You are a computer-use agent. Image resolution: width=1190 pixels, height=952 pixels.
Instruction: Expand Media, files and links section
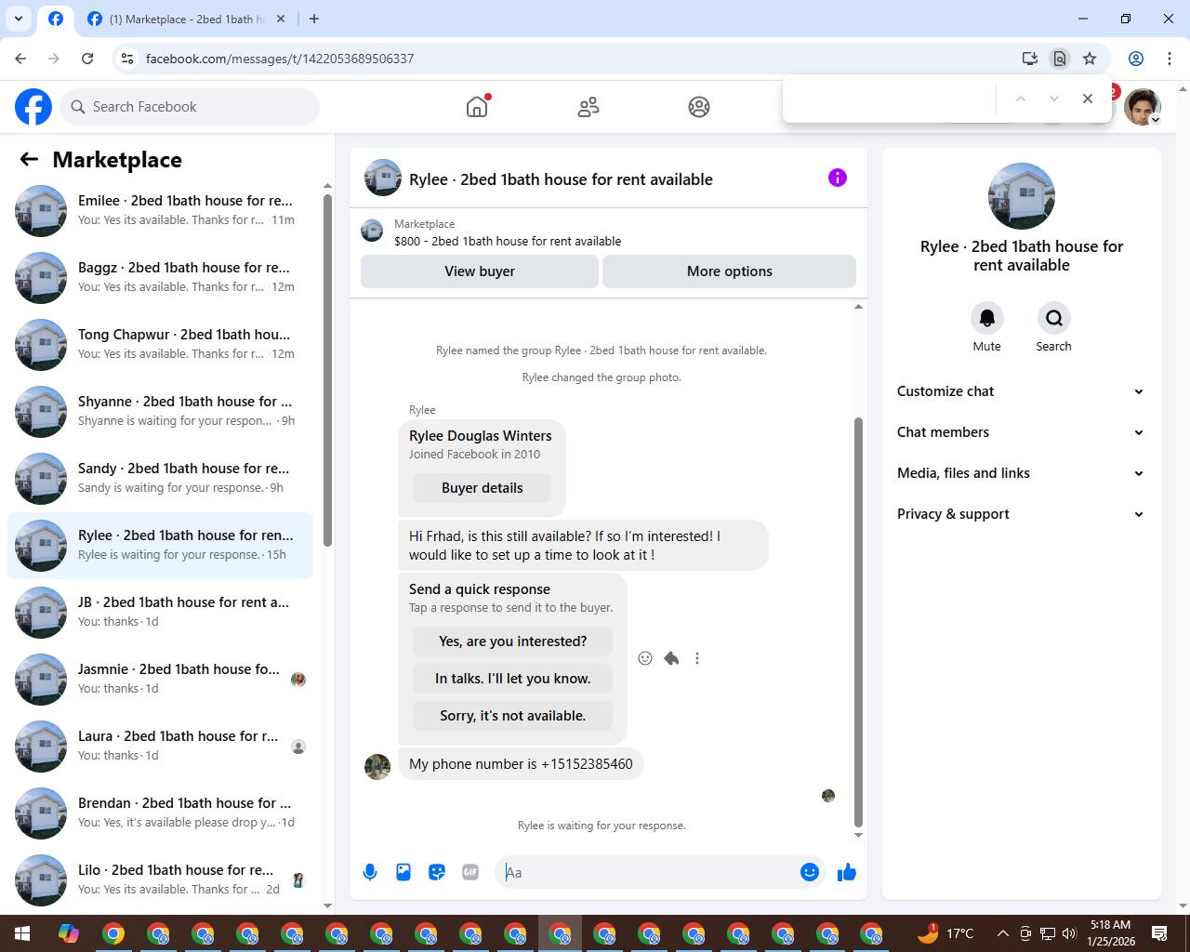(1022, 473)
